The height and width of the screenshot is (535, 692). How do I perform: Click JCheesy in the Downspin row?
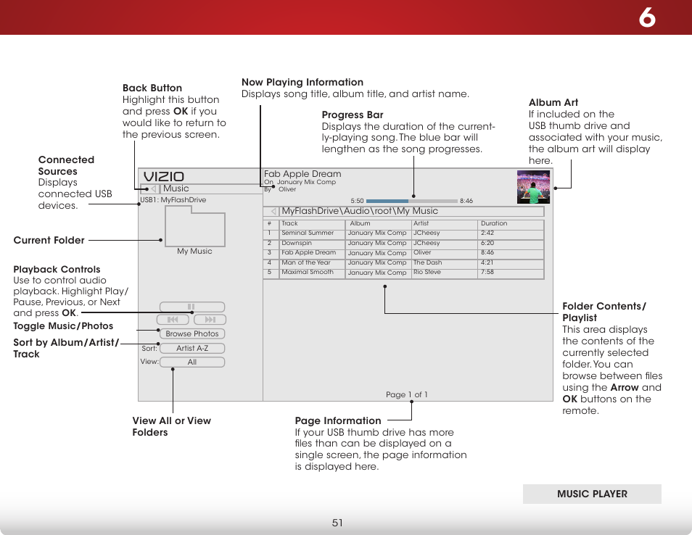tap(427, 243)
